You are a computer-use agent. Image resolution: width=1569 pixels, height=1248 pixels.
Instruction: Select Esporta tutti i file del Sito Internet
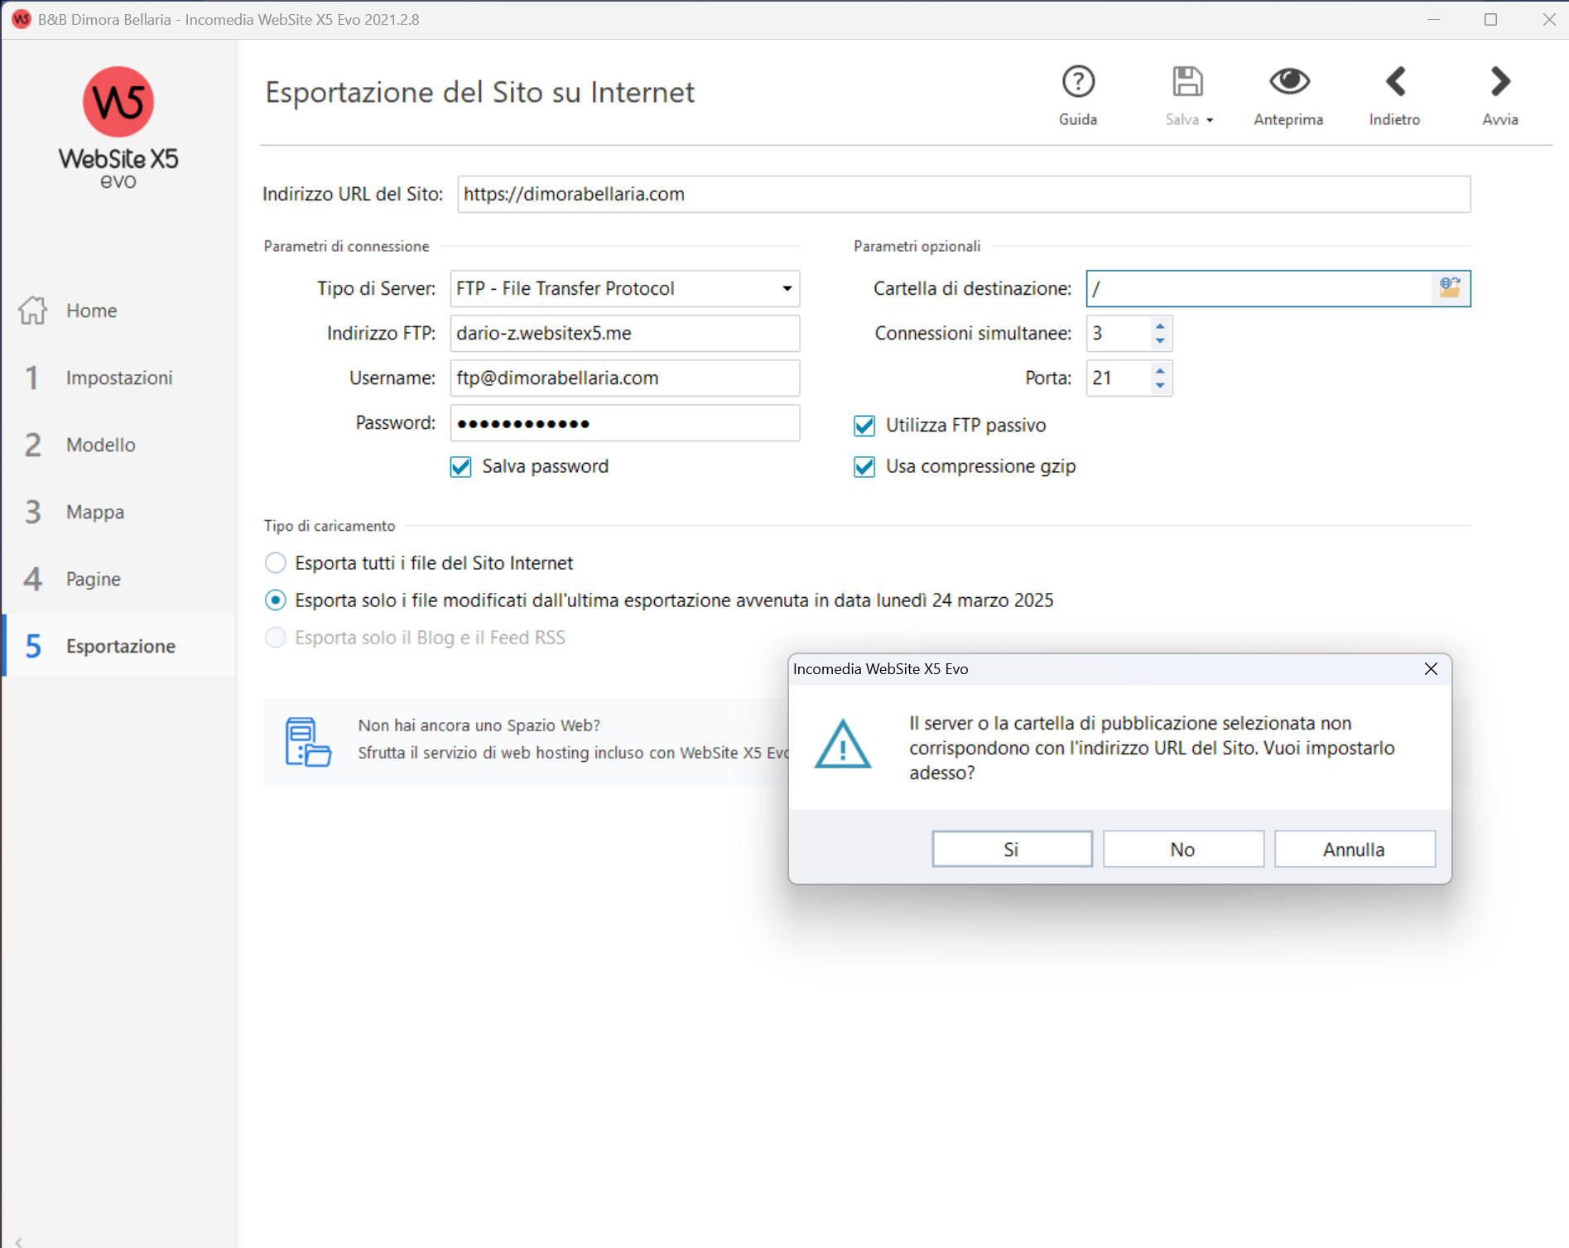click(x=275, y=563)
